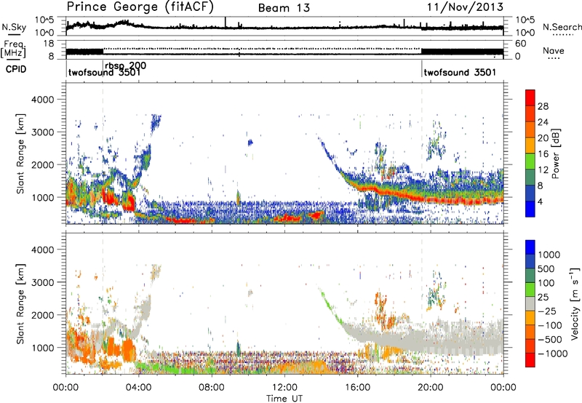
Task: Click the plot title 'Prince George (fitACF)'
Action: point(140,7)
